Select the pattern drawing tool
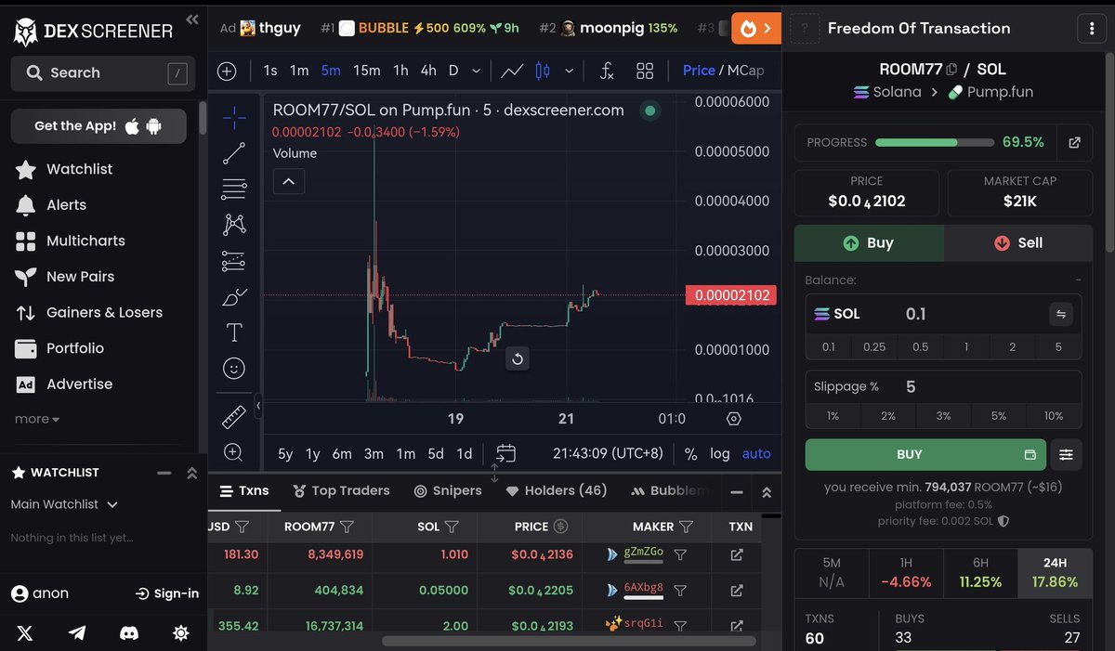The width and height of the screenshot is (1115, 651). pos(234,225)
